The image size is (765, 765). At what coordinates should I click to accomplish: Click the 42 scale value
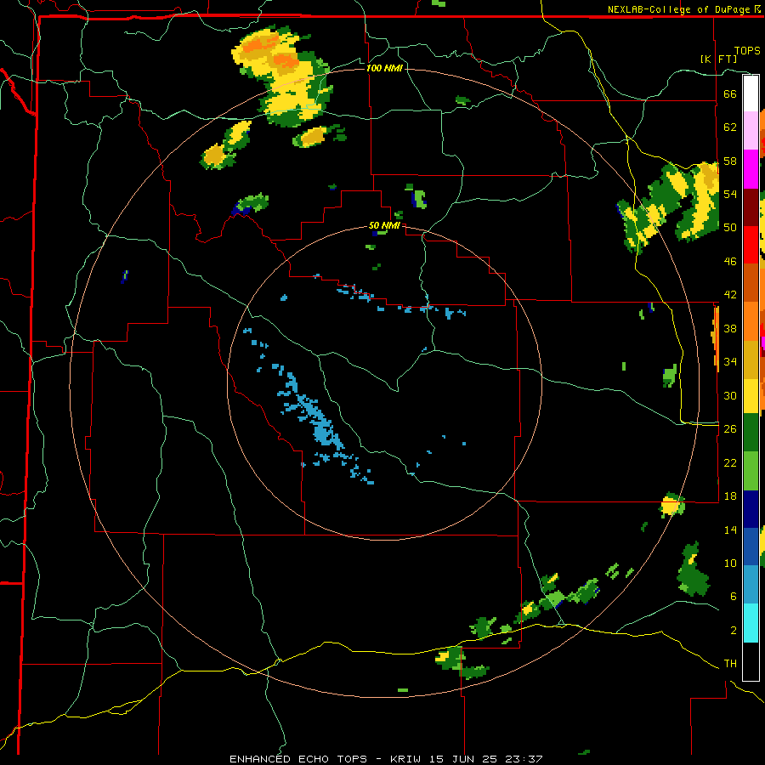coord(730,294)
